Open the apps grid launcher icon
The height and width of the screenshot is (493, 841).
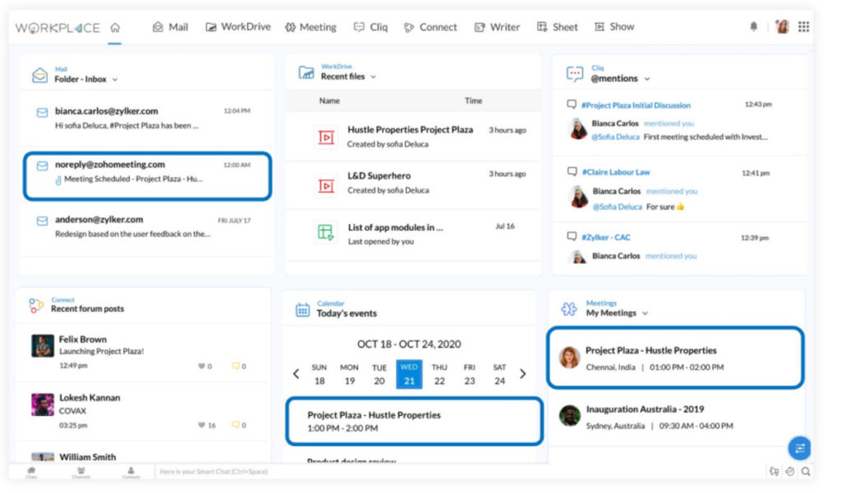(x=803, y=27)
